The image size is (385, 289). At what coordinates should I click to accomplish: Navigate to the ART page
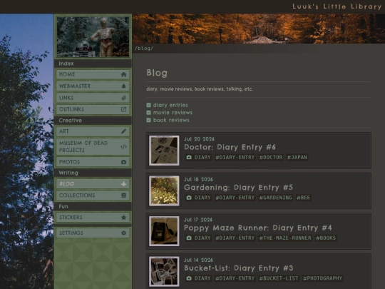tap(93, 131)
